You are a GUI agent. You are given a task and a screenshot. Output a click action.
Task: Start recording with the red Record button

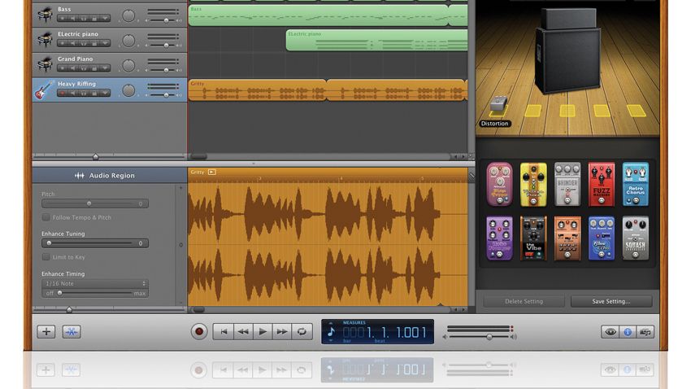(x=199, y=332)
